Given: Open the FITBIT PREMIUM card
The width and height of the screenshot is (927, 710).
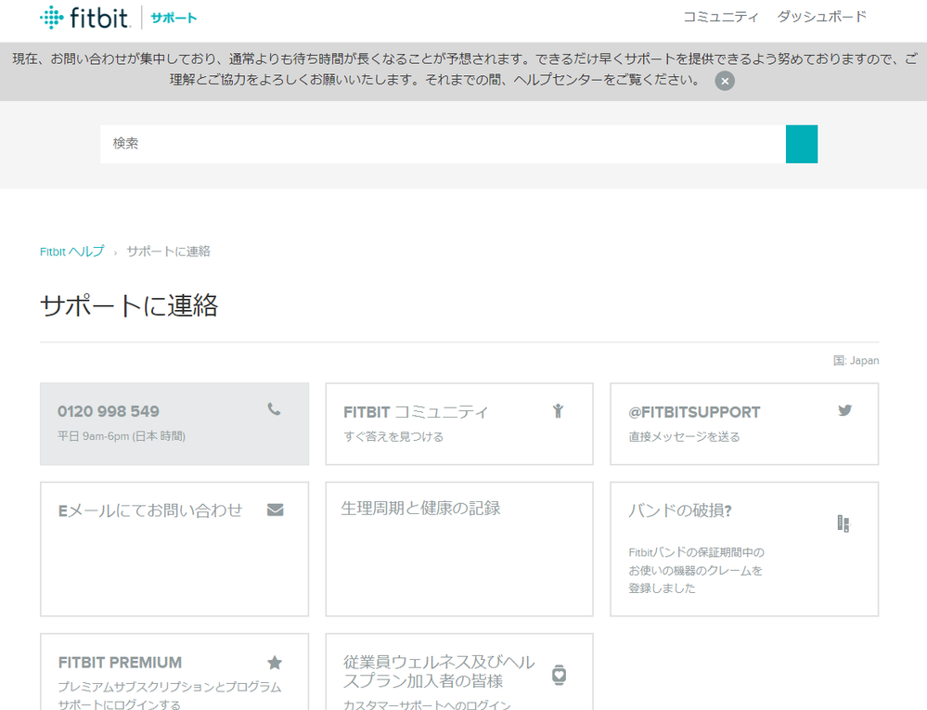Looking at the screenshot, I should (174, 672).
